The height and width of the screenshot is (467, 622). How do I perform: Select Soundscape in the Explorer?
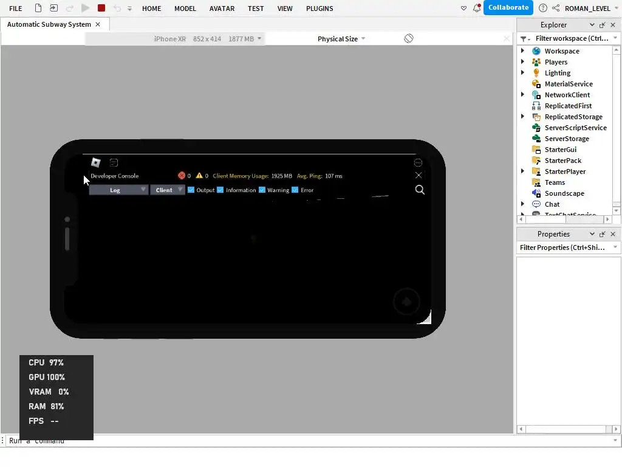tap(564, 193)
